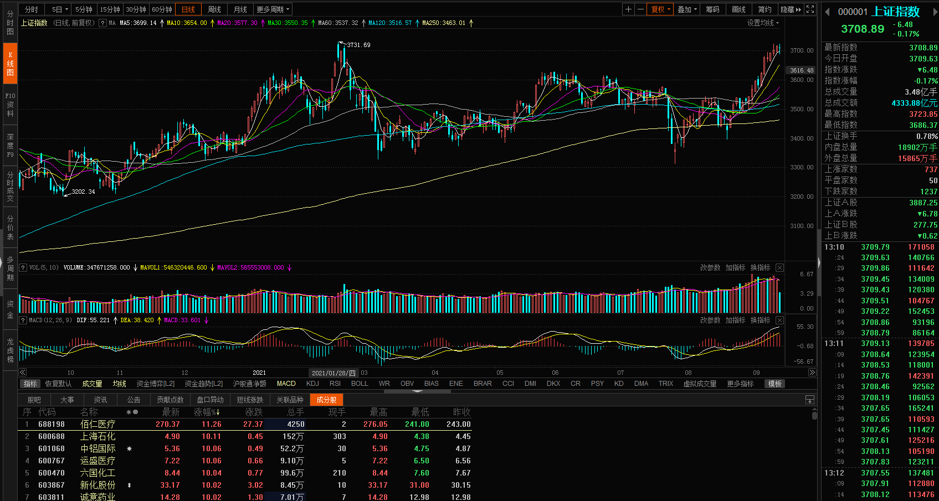Open 分时成交 sidebar item
This screenshot has width=939, height=501.
point(10,187)
